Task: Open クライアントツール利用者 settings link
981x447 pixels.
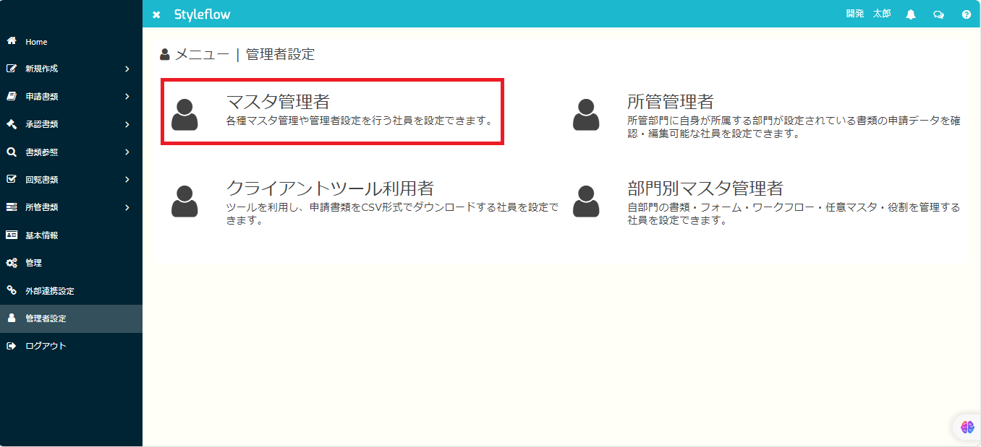Action: pyautogui.click(x=330, y=188)
